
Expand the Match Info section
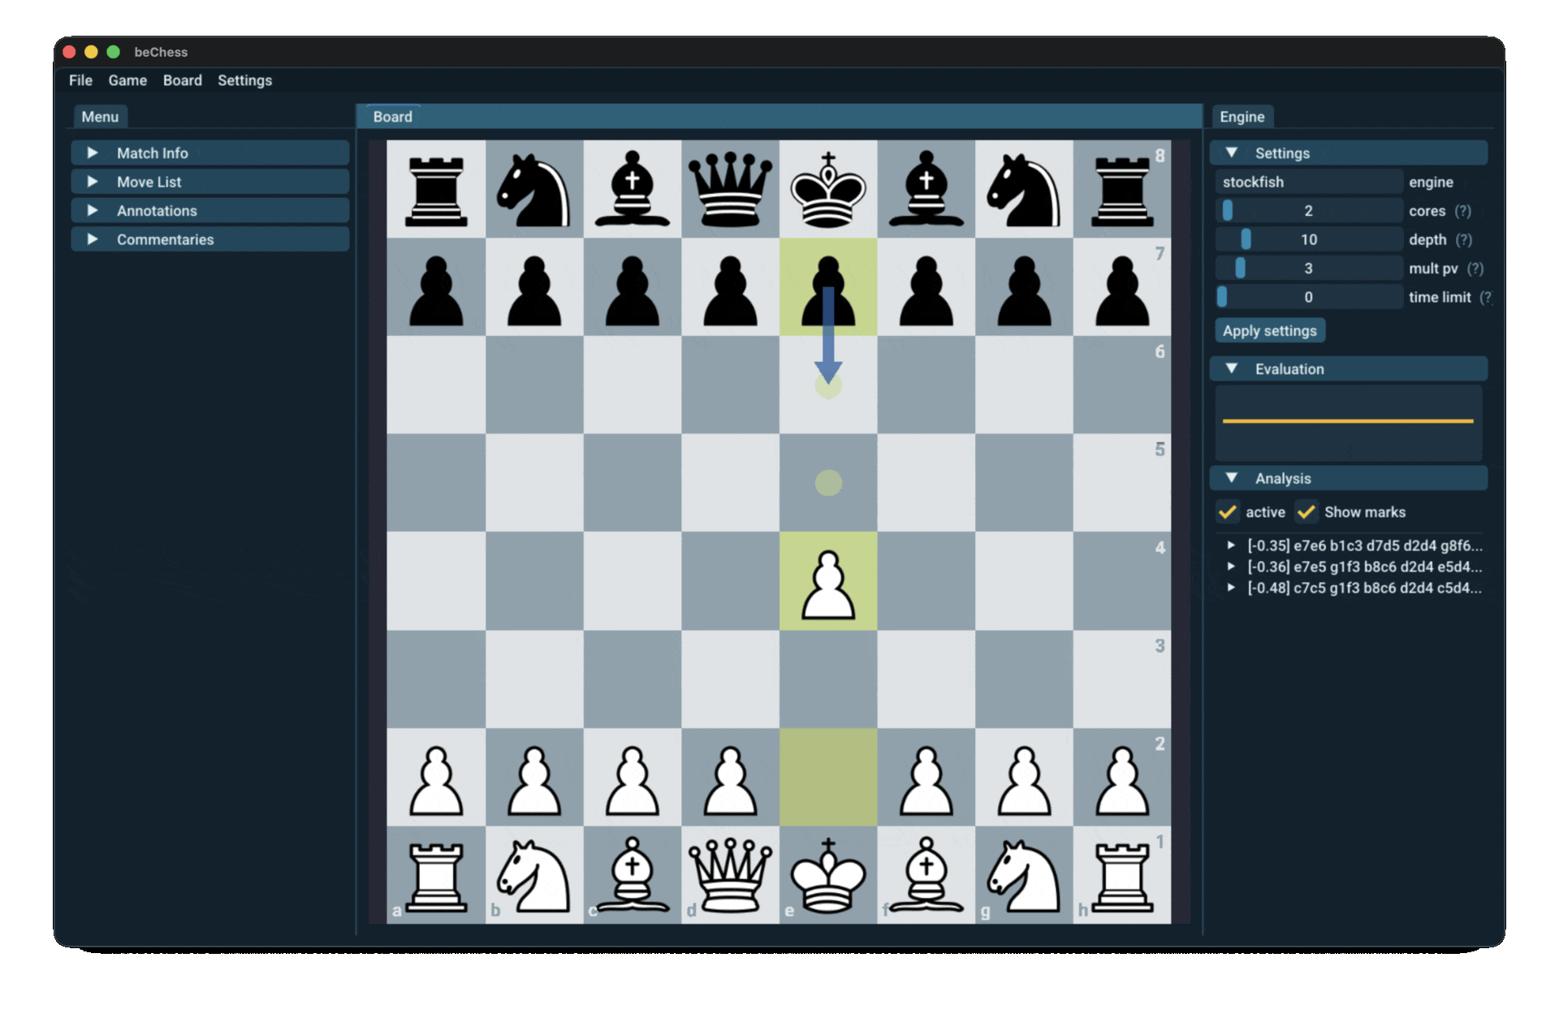[209, 153]
